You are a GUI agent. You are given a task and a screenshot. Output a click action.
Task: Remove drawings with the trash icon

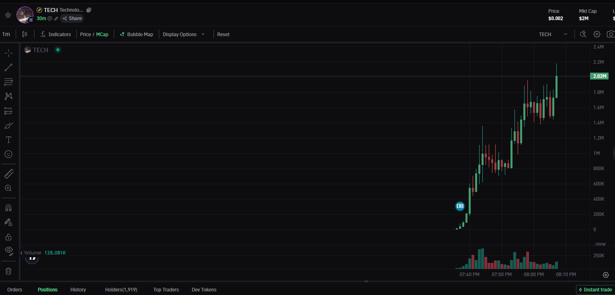coord(9,271)
